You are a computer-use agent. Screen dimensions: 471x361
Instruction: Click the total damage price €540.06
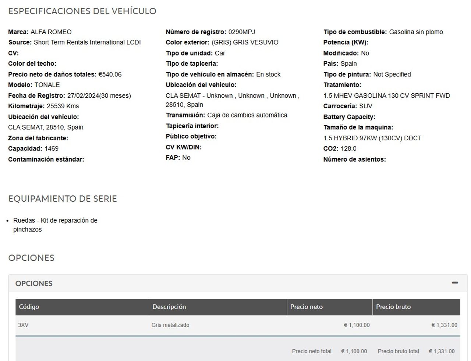coord(110,75)
